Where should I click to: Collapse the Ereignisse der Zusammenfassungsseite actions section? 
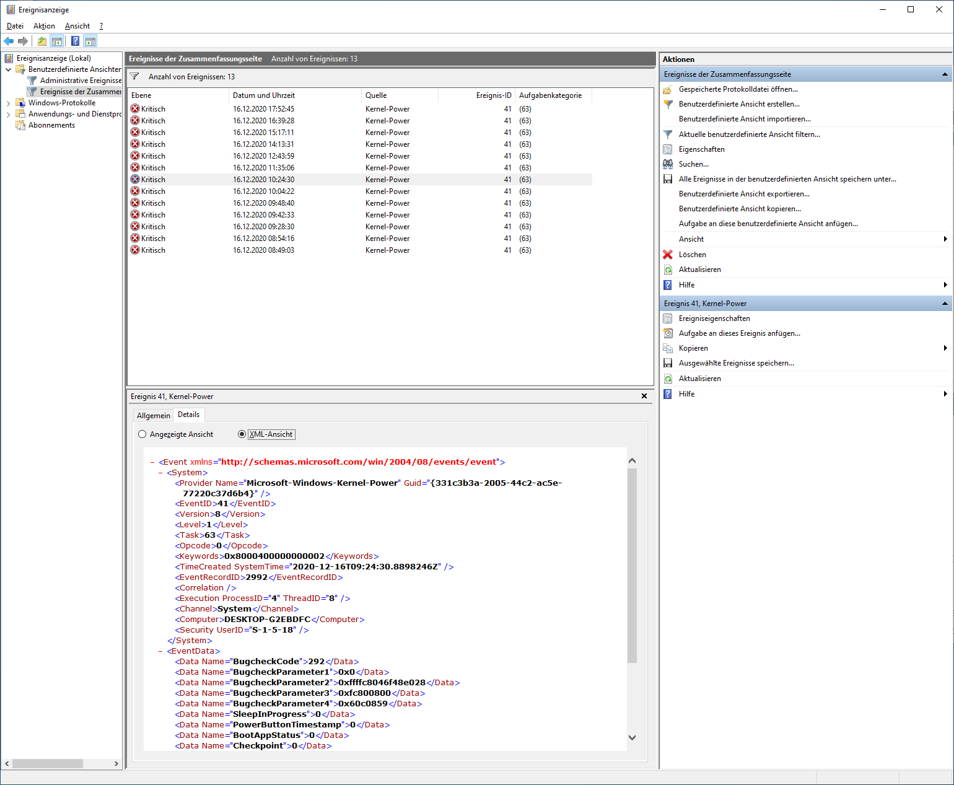tap(945, 74)
